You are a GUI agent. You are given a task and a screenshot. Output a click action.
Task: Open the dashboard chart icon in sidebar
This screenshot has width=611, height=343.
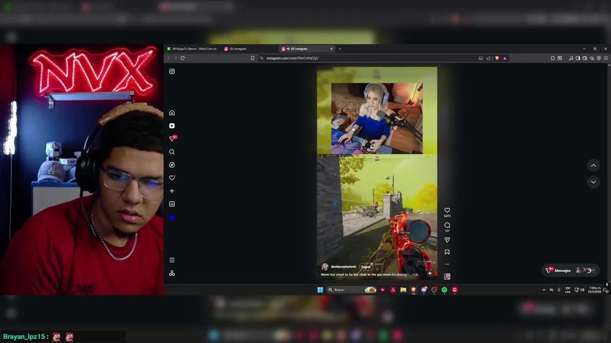click(172, 204)
